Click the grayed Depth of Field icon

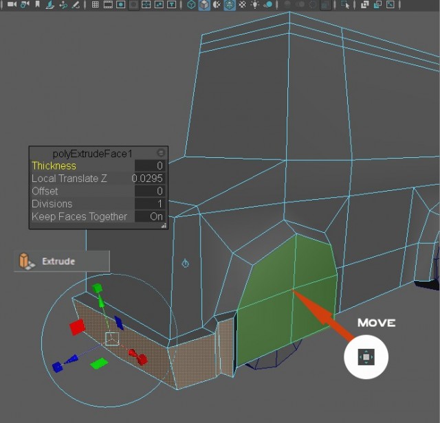click(325, 5)
